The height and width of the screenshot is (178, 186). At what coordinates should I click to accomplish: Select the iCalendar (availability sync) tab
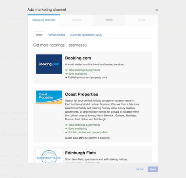[86, 35]
